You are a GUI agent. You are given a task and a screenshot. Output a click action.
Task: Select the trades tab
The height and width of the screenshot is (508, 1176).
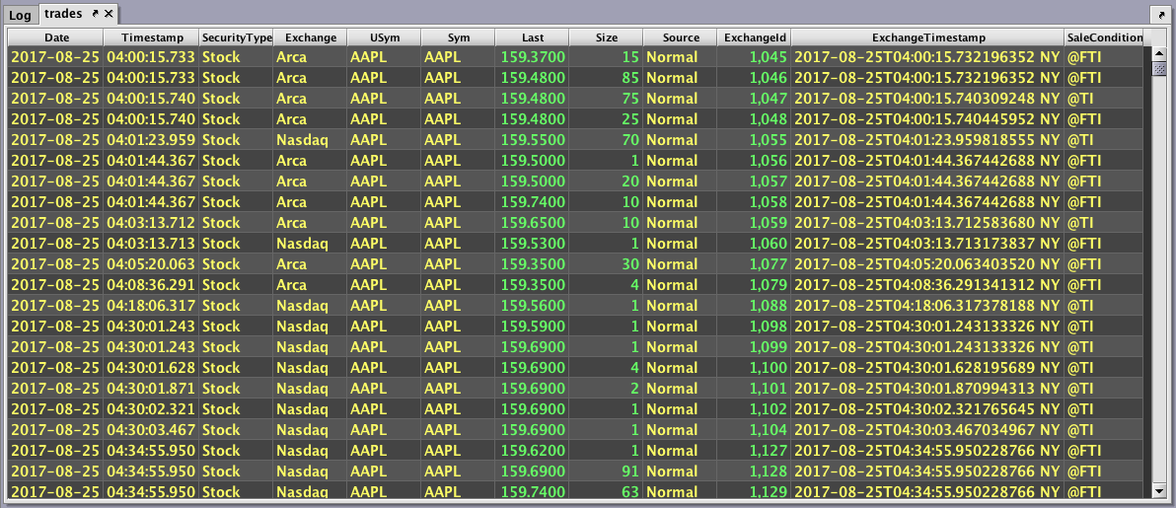[63, 14]
